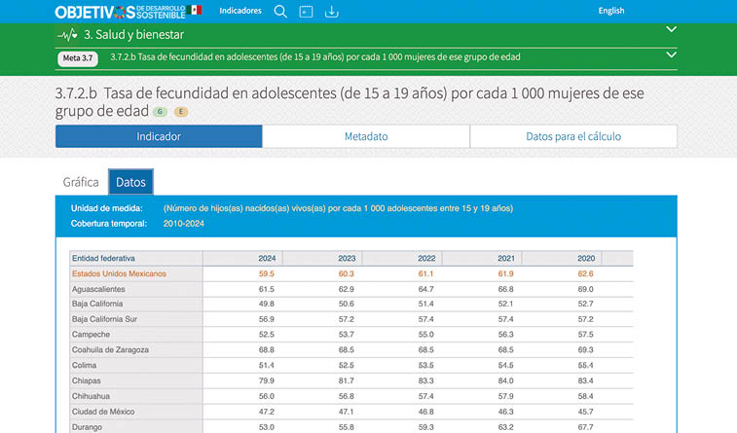Switch site language to English
This screenshot has width=737, height=433.
coord(611,11)
